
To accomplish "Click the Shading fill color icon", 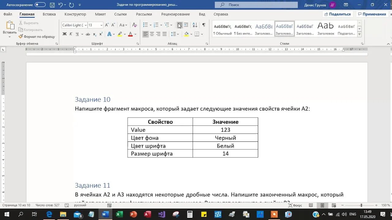I will coord(187,34).
